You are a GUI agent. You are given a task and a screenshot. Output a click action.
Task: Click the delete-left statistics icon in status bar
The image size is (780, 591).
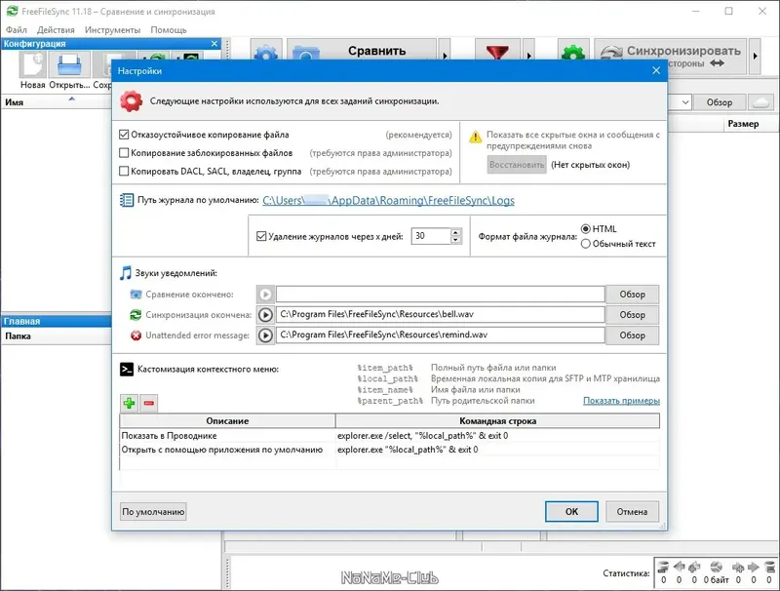pos(663,567)
